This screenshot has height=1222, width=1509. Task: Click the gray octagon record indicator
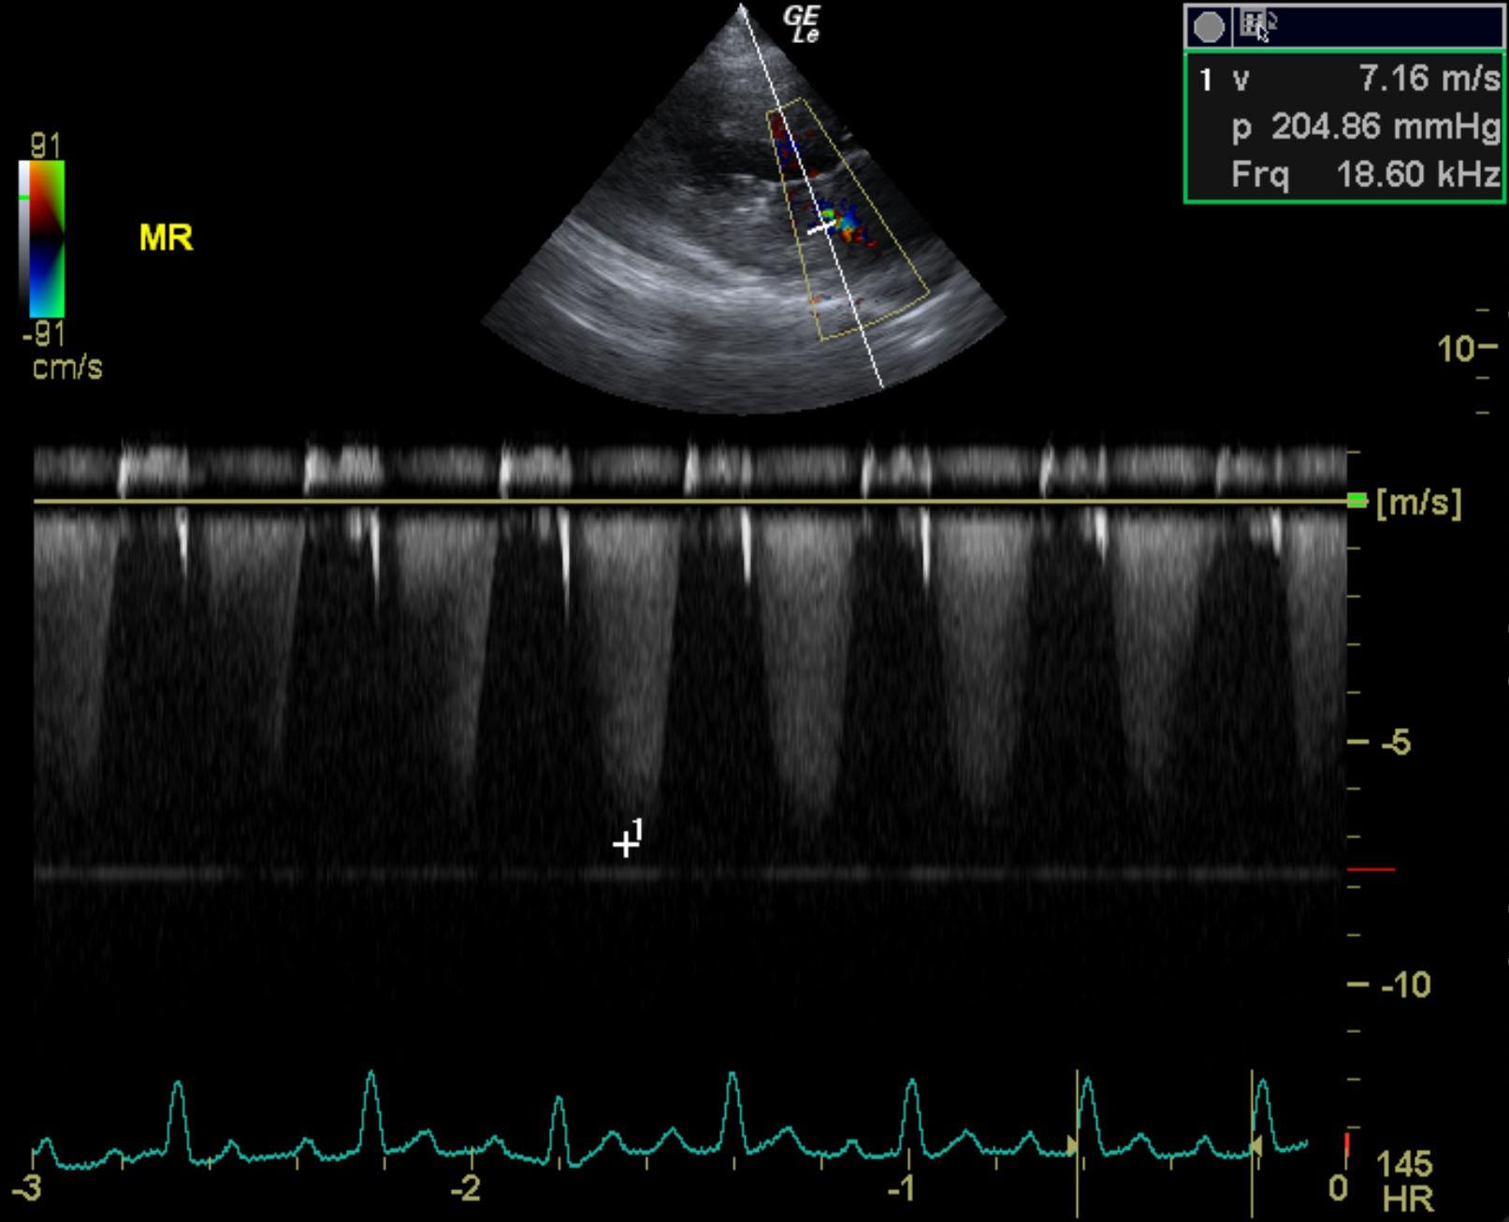point(1209,27)
